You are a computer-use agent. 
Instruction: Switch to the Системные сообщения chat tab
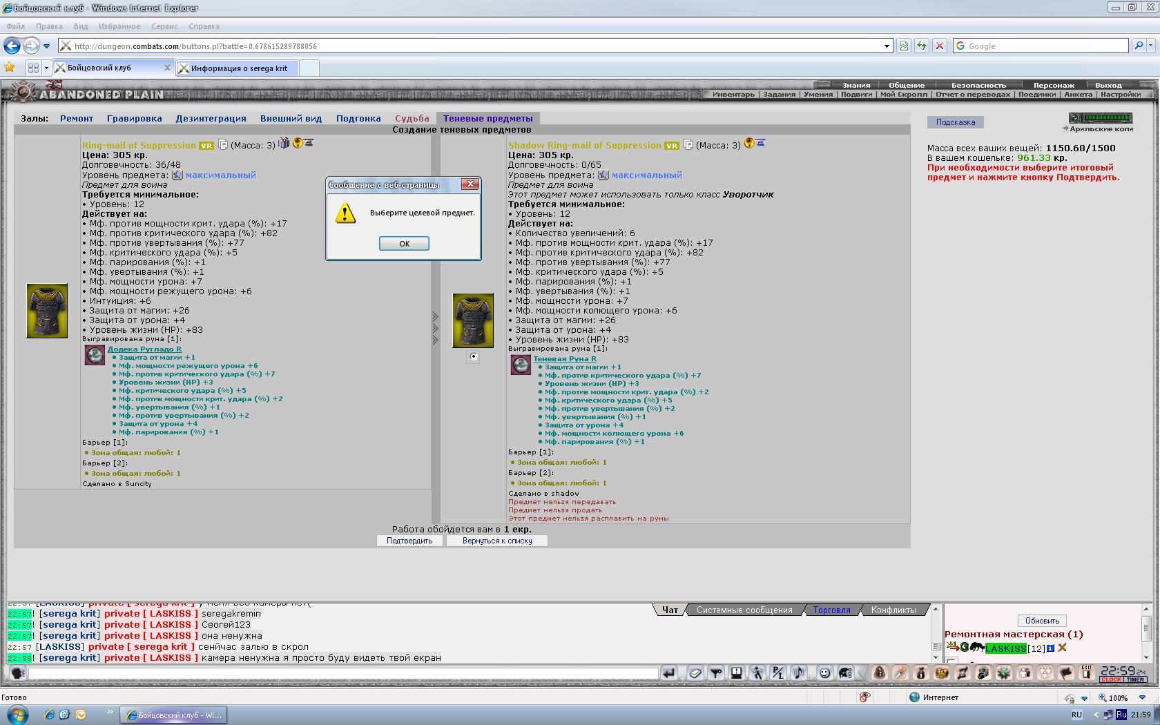pyautogui.click(x=744, y=610)
